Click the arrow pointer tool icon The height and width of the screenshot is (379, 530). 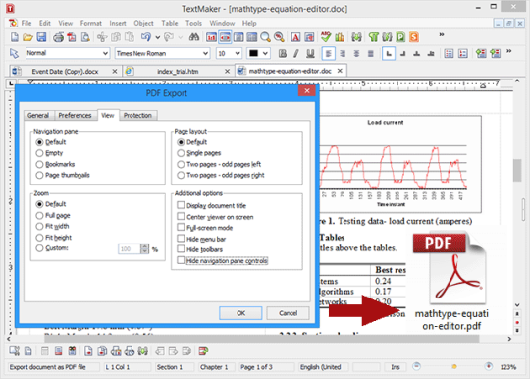pos(14,53)
